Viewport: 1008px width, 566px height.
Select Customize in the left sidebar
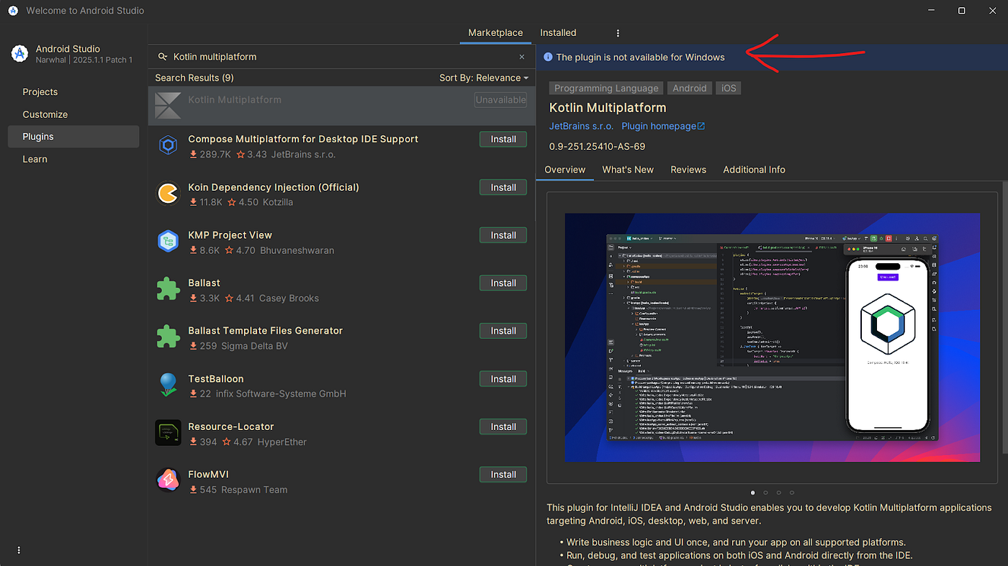(x=45, y=114)
